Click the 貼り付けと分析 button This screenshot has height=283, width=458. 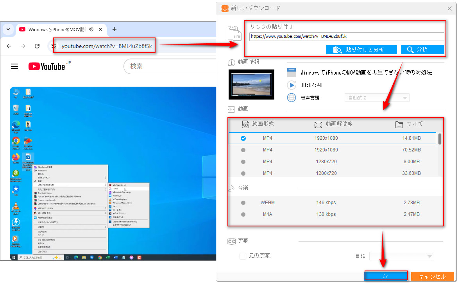tap(361, 49)
